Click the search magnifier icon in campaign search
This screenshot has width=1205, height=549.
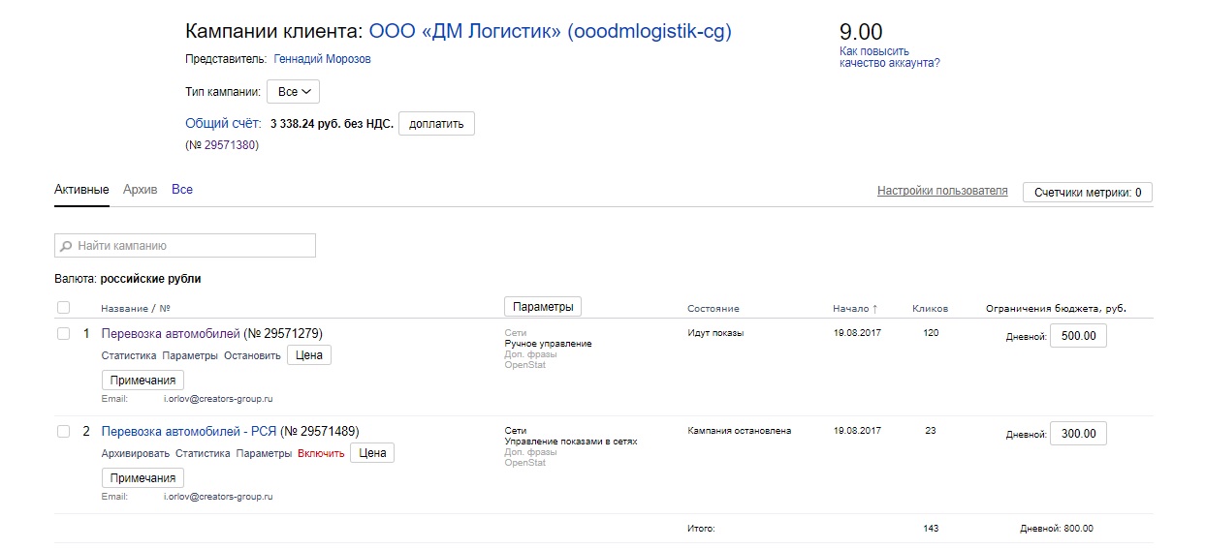click(x=66, y=246)
